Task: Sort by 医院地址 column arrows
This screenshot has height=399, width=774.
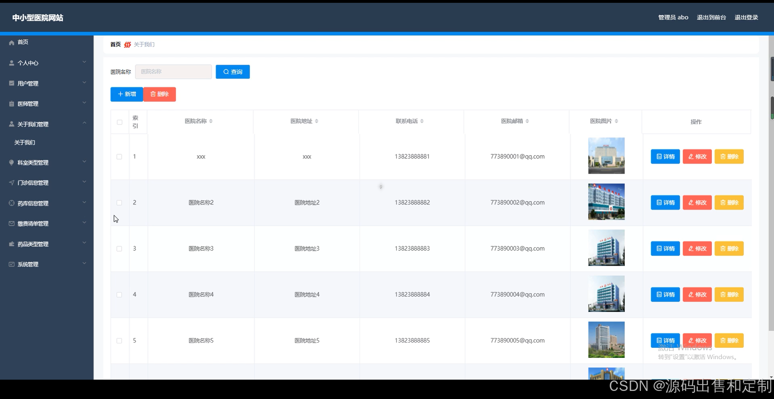Action: pos(316,121)
